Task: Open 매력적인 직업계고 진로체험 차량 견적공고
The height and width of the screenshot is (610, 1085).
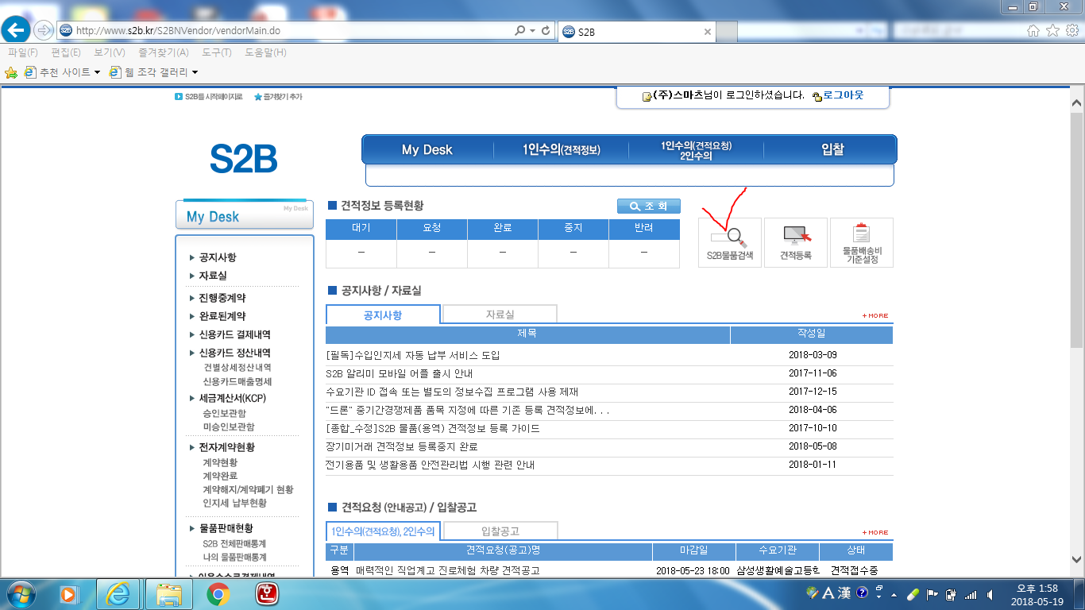Action: click(x=448, y=570)
